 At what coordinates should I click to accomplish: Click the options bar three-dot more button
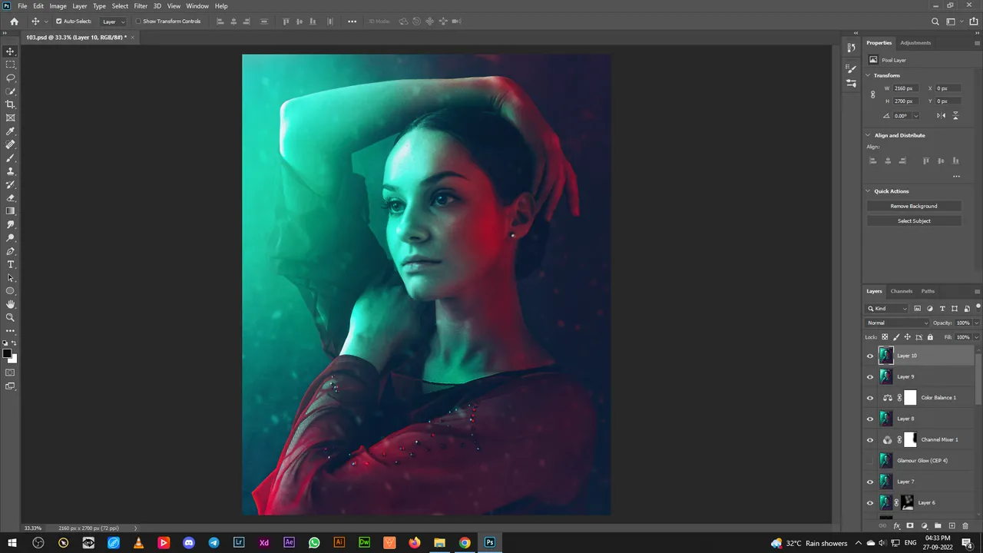pyautogui.click(x=352, y=22)
